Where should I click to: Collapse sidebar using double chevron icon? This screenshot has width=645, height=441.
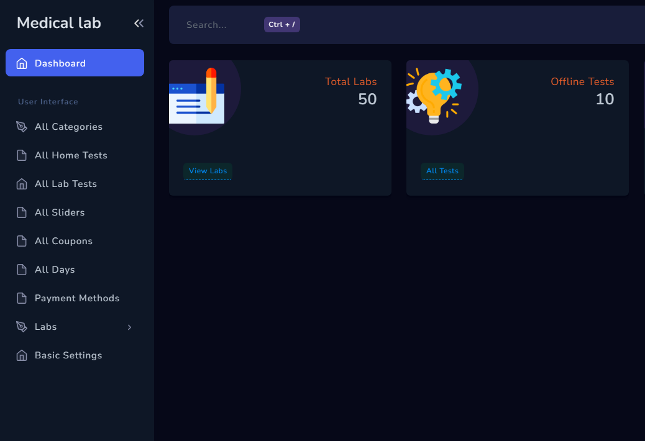point(139,24)
